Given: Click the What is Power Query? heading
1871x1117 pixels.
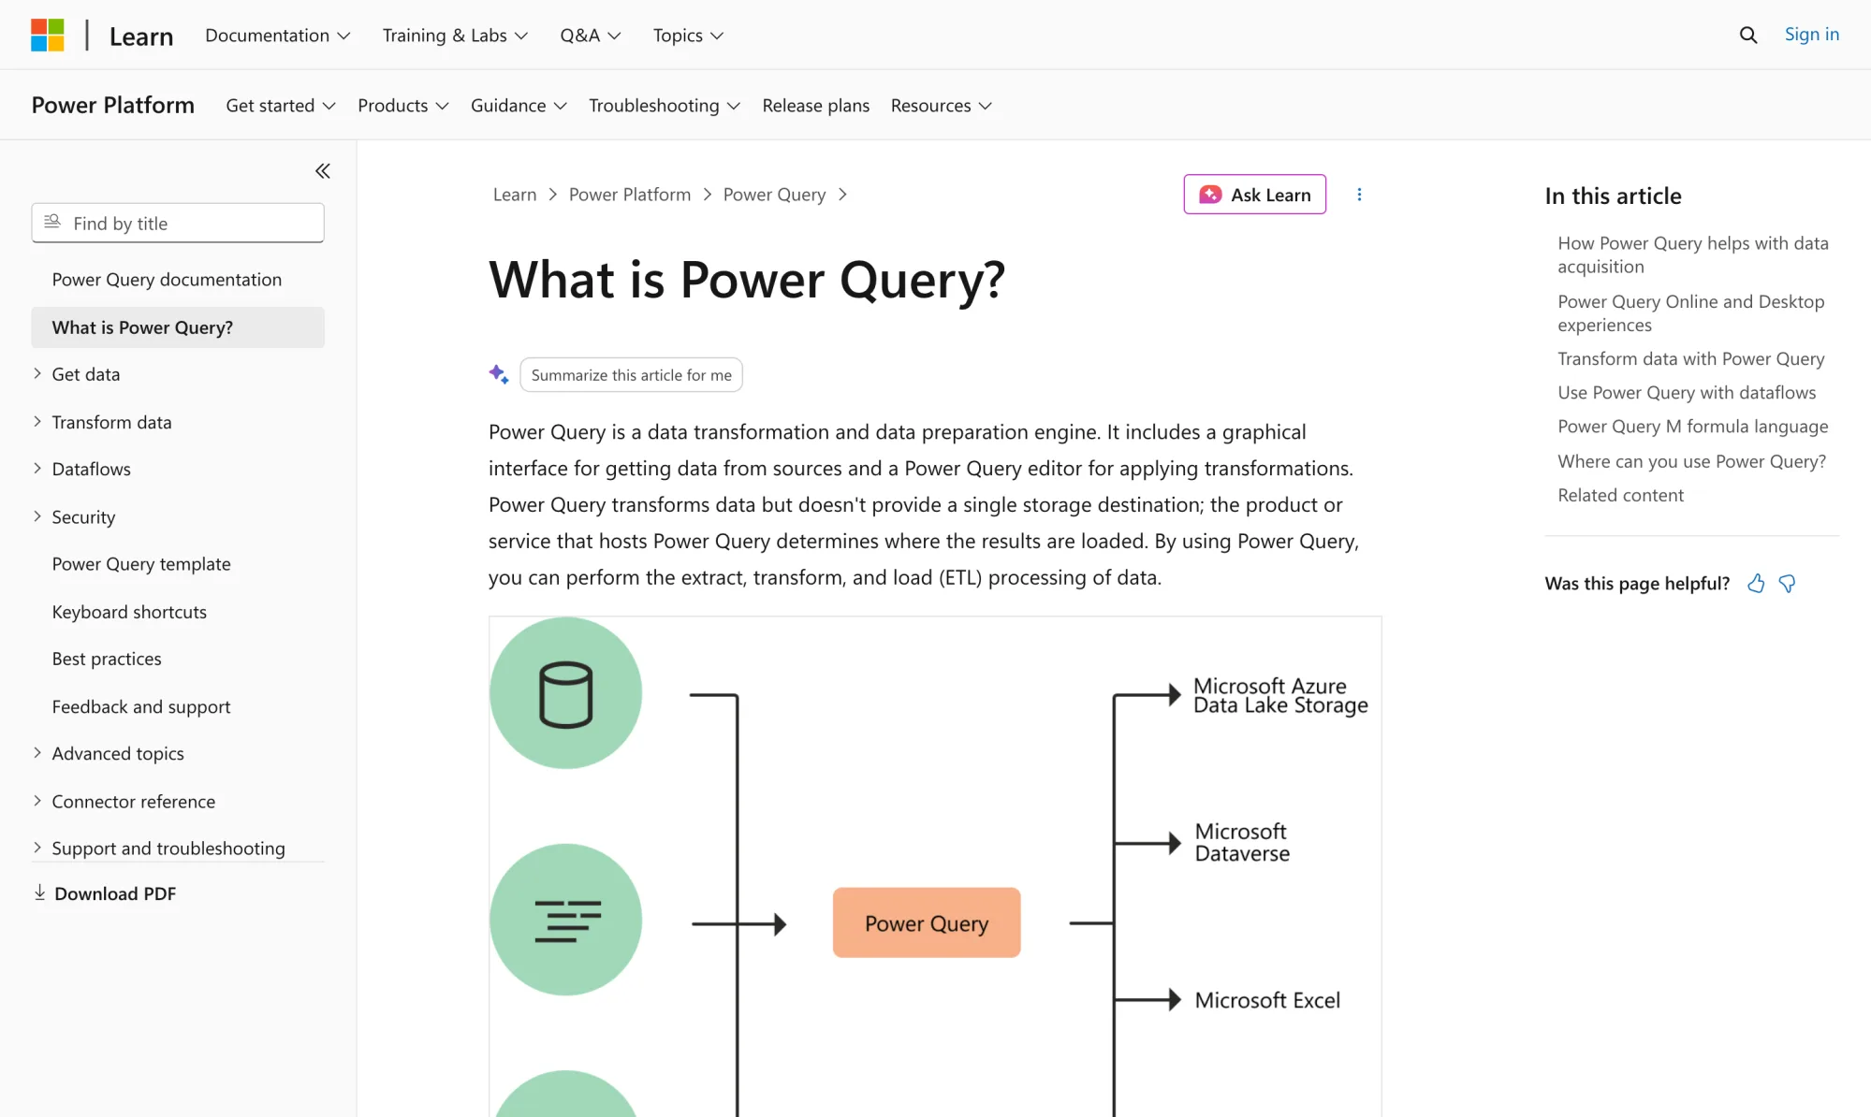Looking at the screenshot, I should point(747,279).
